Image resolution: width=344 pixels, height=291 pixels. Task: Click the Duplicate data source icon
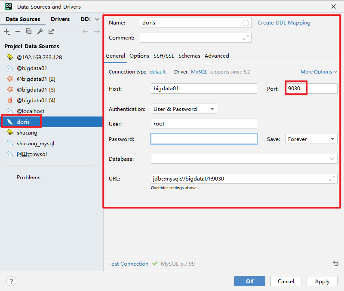(29, 31)
